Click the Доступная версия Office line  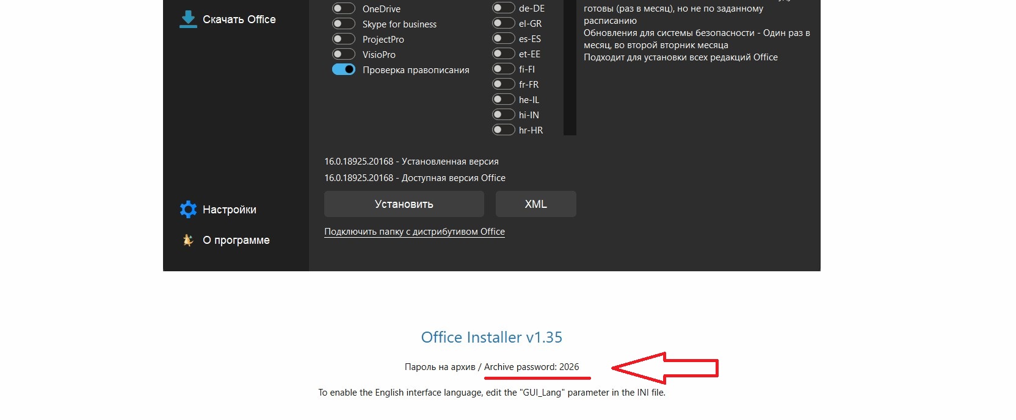coord(415,178)
